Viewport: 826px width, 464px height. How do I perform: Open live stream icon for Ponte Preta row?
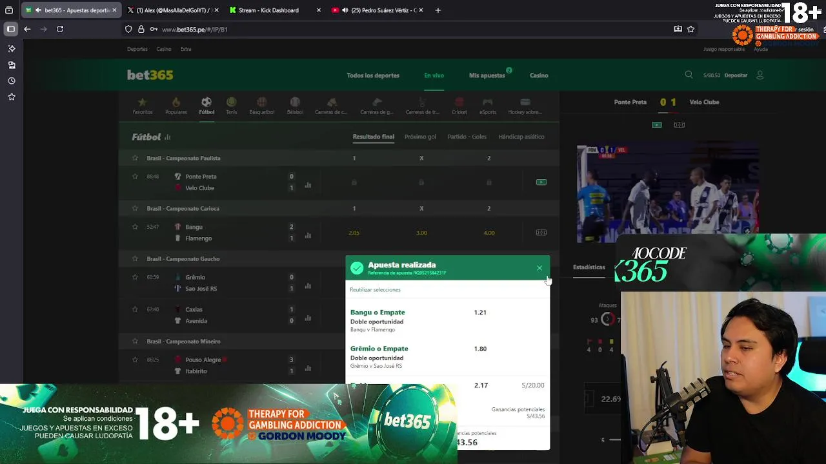541,182
